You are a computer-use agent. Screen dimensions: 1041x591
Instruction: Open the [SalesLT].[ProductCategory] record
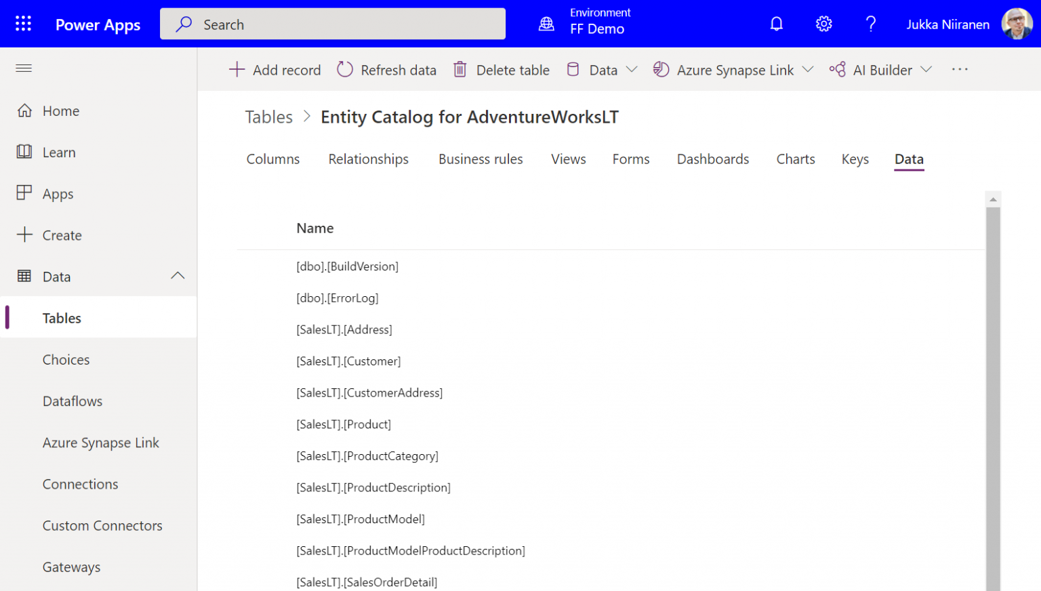click(x=367, y=456)
